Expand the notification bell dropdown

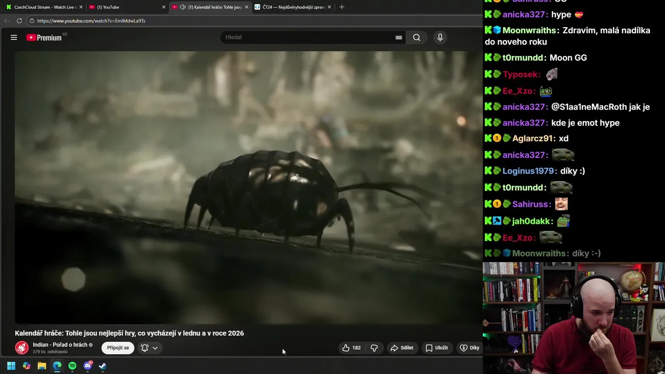[149, 348]
